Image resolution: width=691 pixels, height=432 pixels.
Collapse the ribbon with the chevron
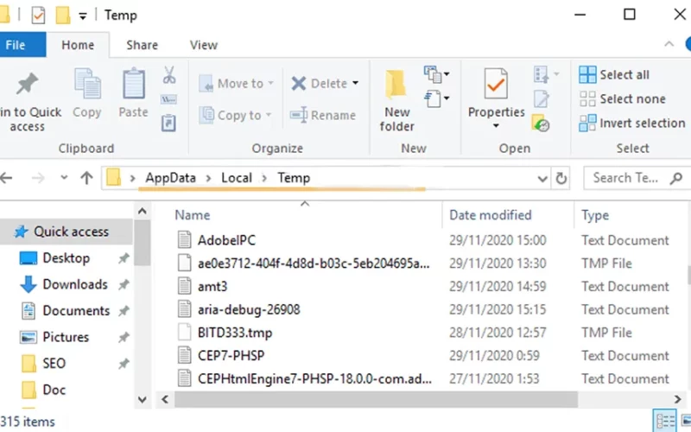coord(669,44)
